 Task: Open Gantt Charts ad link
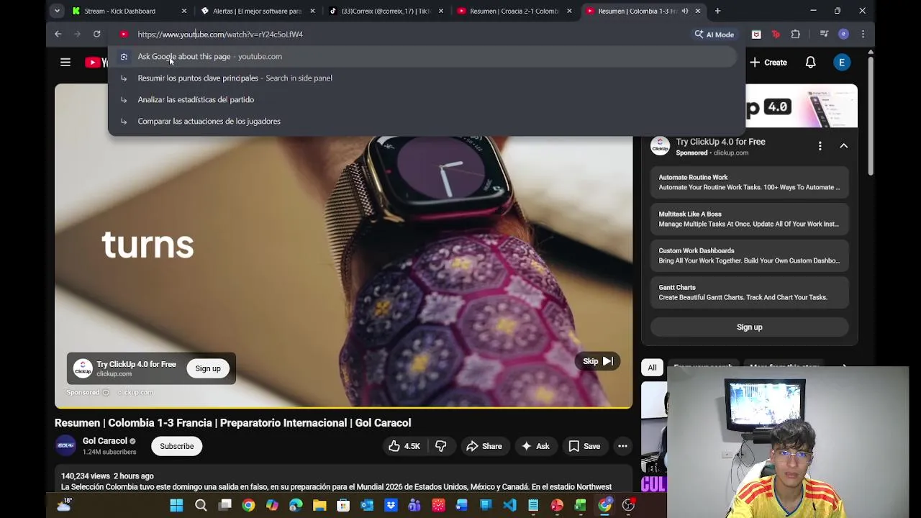tap(749, 292)
